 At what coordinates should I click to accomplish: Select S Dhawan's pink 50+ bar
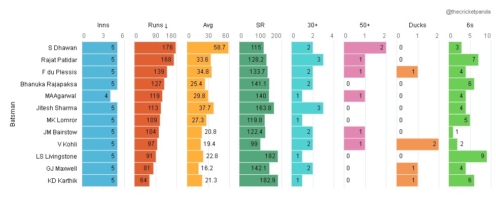coord(365,47)
